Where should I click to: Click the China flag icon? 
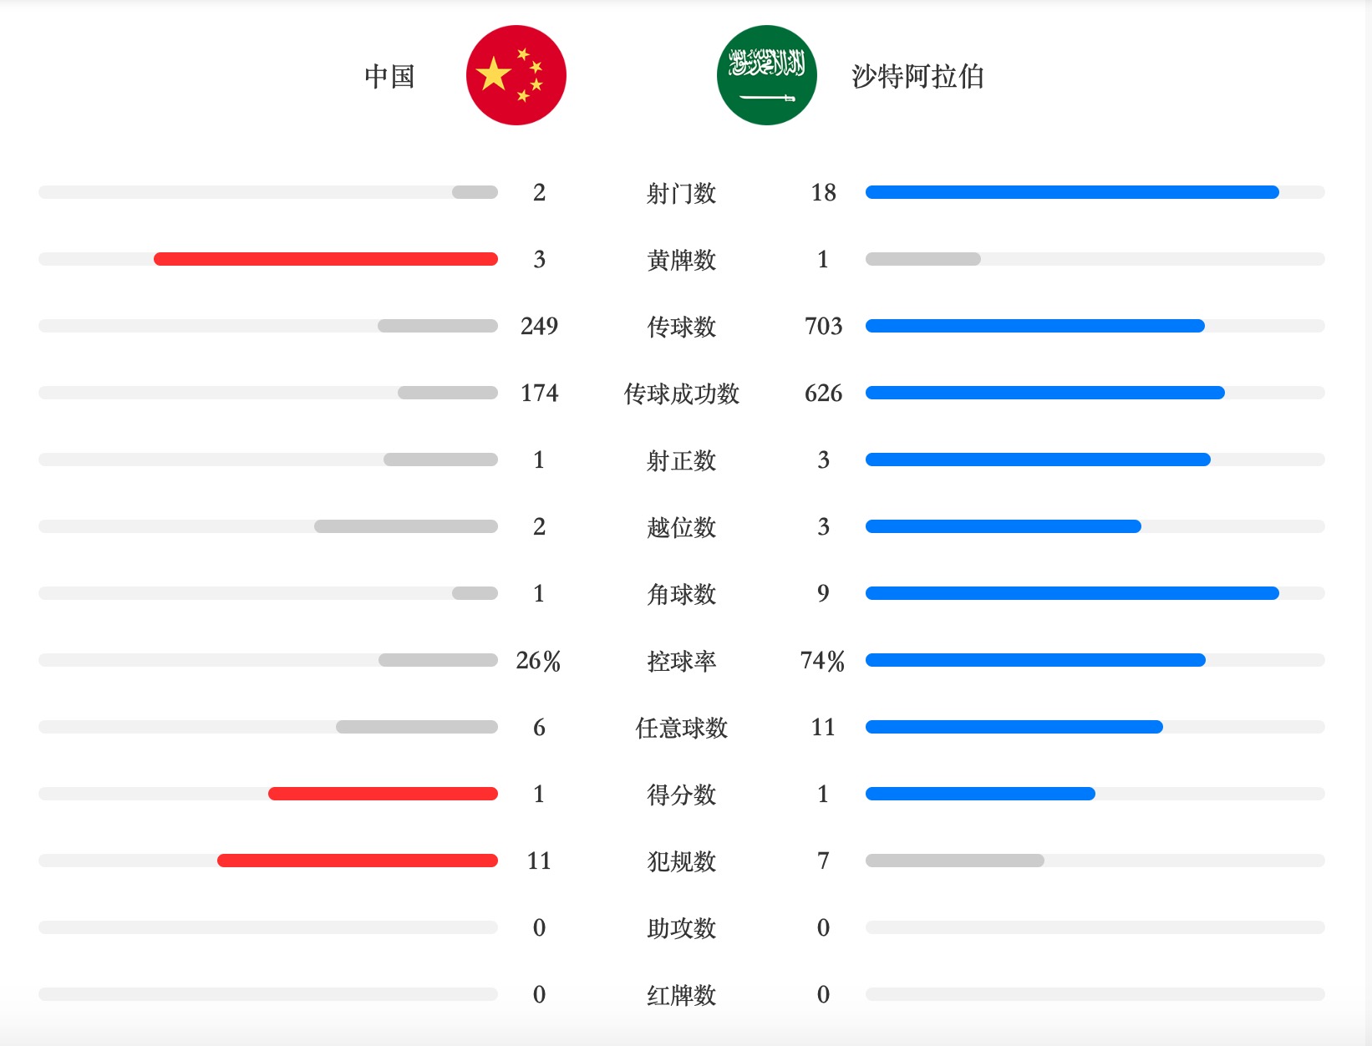point(516,75)
